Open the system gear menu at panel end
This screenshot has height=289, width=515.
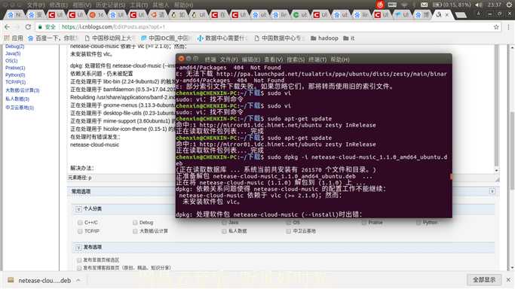(x=508, y=5)
